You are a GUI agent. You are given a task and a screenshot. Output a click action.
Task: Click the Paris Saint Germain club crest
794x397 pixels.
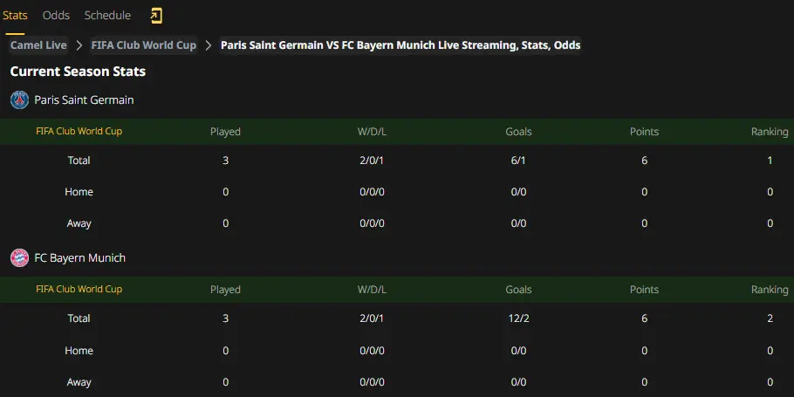click(x=19, y=100)
